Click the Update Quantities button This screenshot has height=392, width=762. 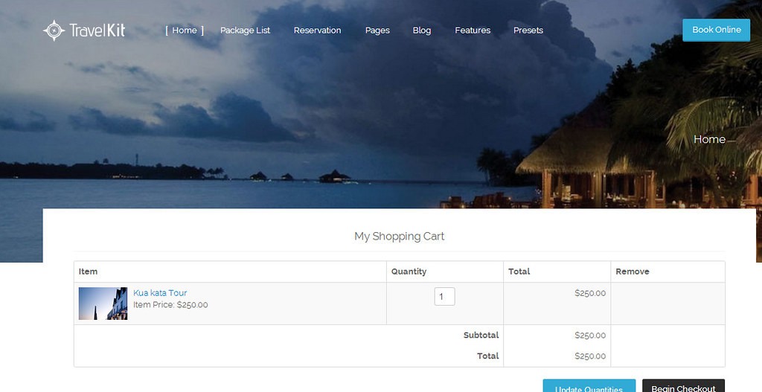tap(589, 386)
